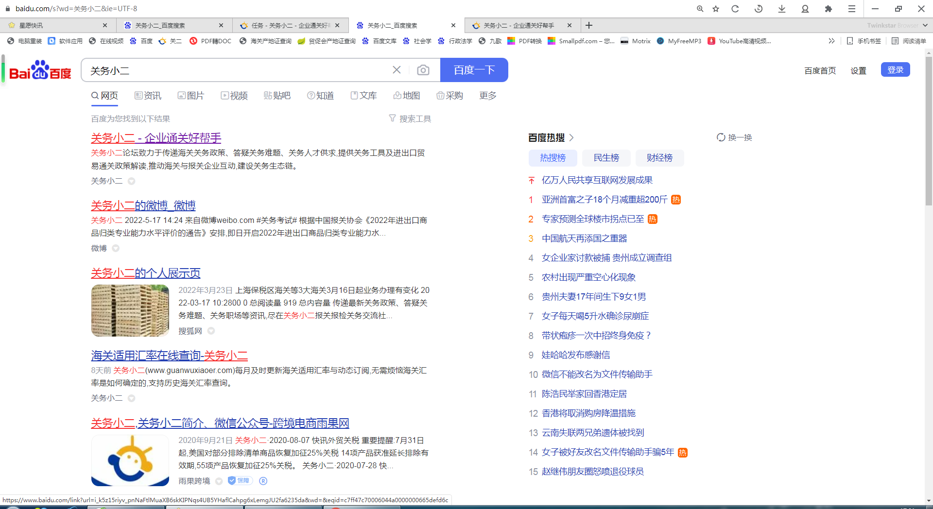Close the 星愿快讯 tab
This screenshot has height=509, width=933.
coord(105,25)
